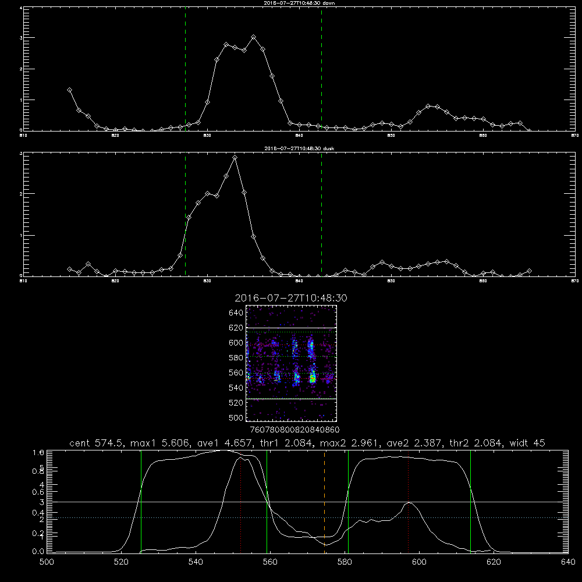The width and height of the screenshot is (582, 582).
Task: Click the right green dashed line in dawn plot
Action: coord(321,69)
